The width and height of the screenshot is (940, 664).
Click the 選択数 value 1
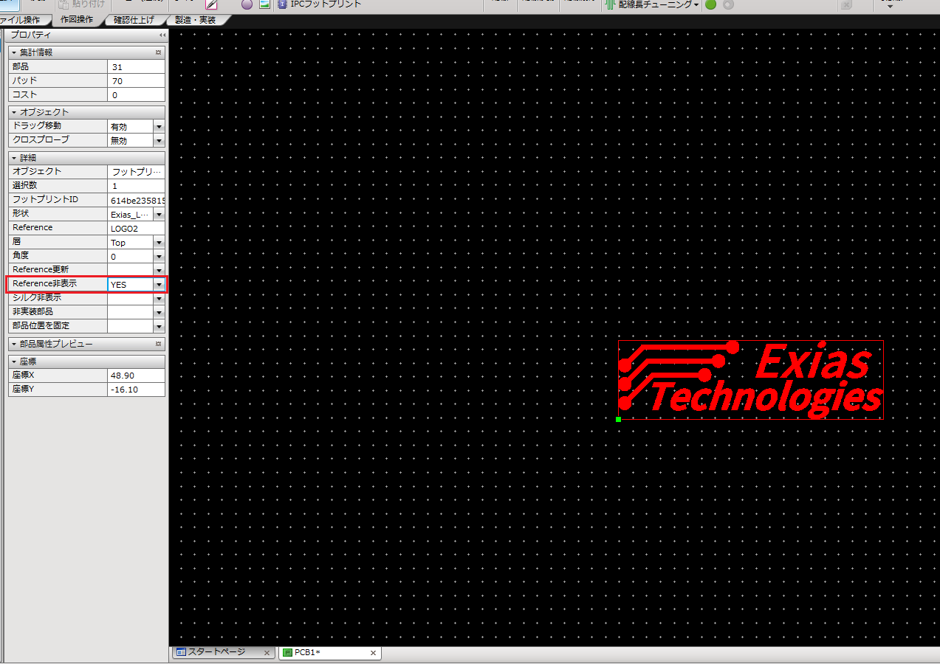tap(136, 187)
